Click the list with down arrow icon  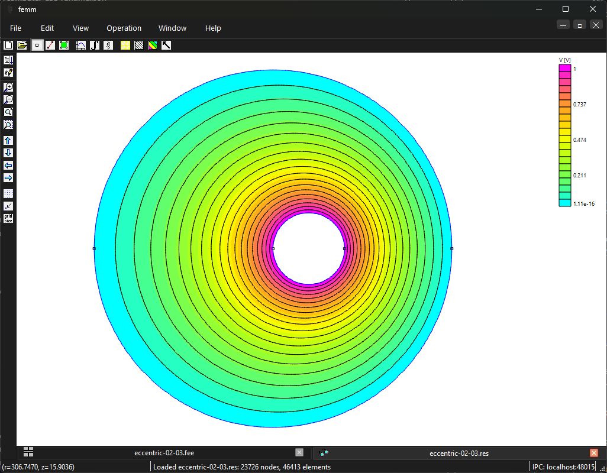point(8,60)
